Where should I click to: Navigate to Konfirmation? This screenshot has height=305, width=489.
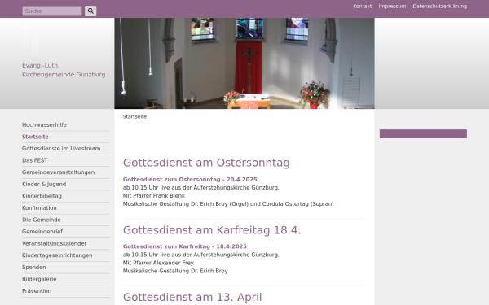[x=39, y=207]
